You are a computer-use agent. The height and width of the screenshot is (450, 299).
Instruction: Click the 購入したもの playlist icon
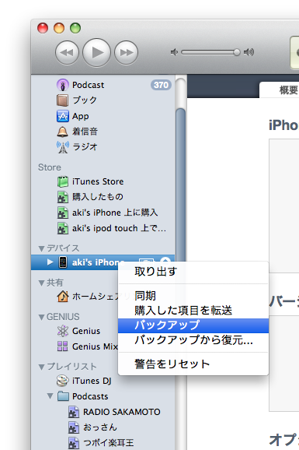(x=62, y=197)
